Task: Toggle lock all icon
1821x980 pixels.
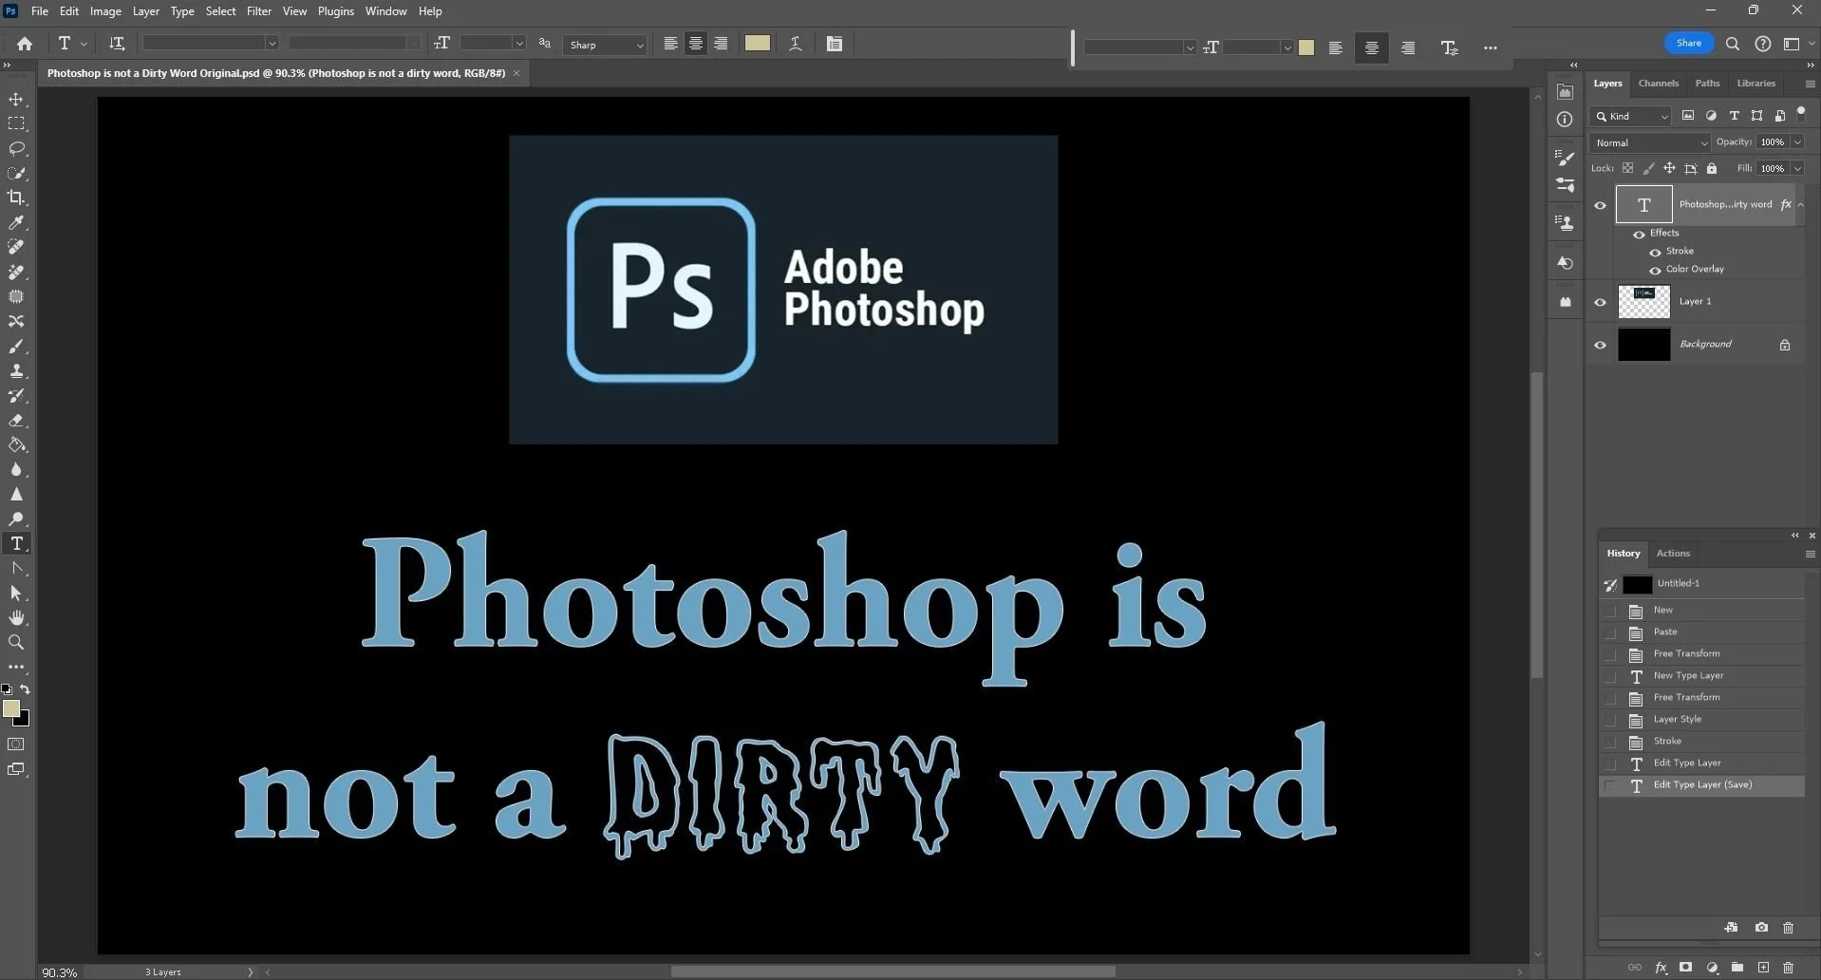Action: pyautogui.click(x=1712, y=168)
